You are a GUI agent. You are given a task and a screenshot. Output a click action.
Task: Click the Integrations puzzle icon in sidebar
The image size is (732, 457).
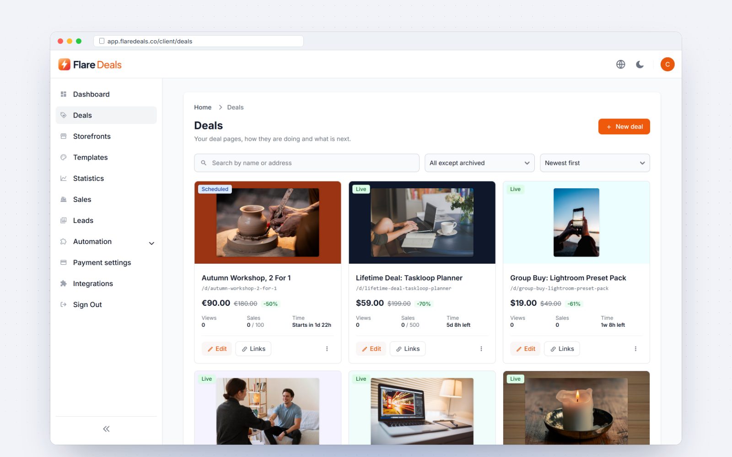(64, 283)
